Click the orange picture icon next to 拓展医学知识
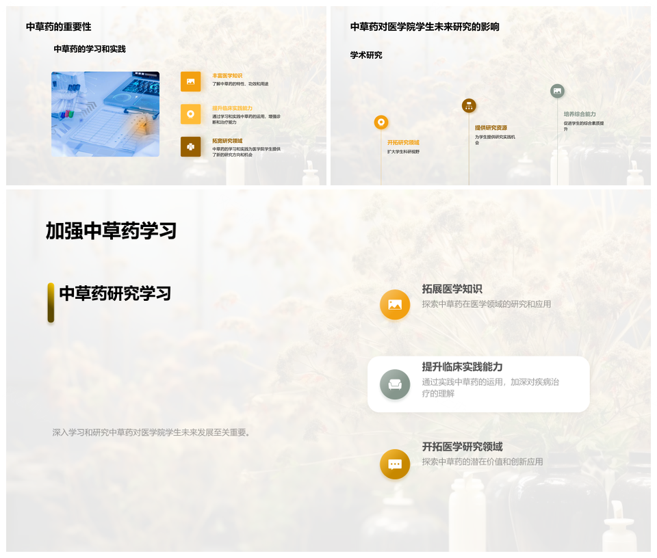 395,305
